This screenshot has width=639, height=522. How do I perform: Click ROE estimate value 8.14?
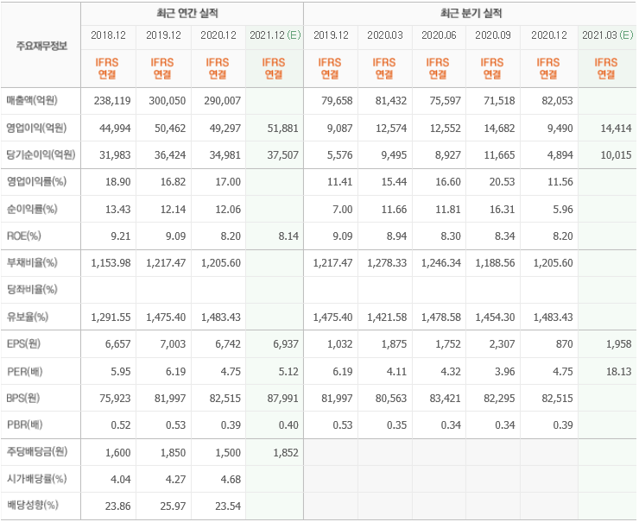tap(288, 236)
